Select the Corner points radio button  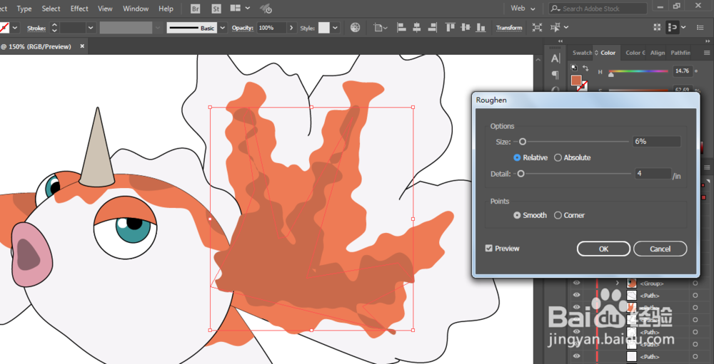pos(558,215)
